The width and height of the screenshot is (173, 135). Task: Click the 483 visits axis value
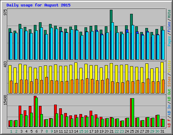[x=5, y=64]
